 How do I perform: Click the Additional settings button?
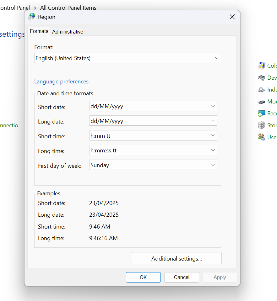[x=177, y=258]
